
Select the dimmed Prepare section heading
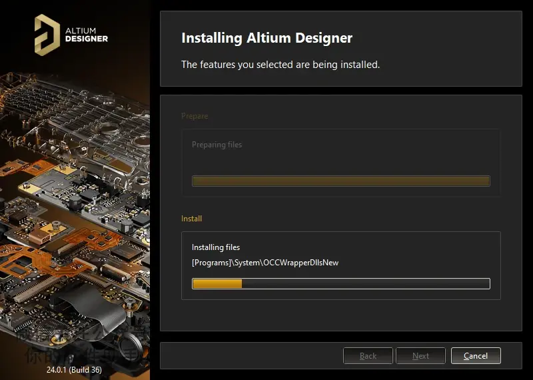tap(195, 116)
